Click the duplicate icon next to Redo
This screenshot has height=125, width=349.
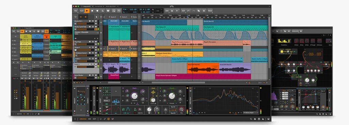click(x=199, y=11)
